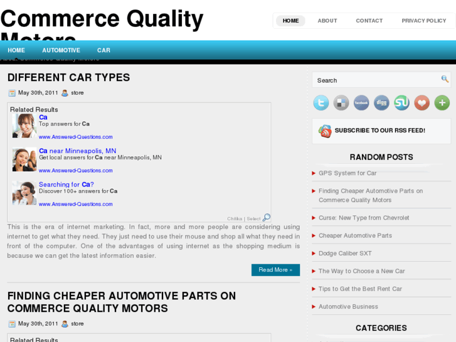The image size is (456, 342).
Task: Click the Chitika | Select label
Action: point(244,218)
